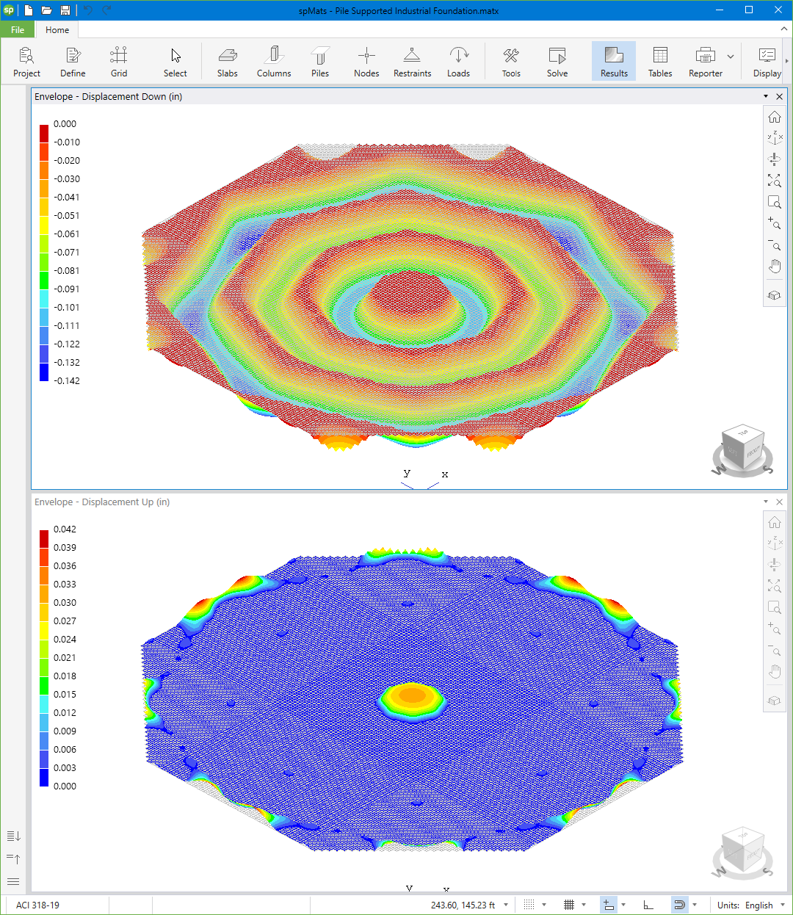This screenshot has height=915, width=793.
Task: Click the Zoom In magnifier icon
Action: pyautogui.click(x=775, y=225)
